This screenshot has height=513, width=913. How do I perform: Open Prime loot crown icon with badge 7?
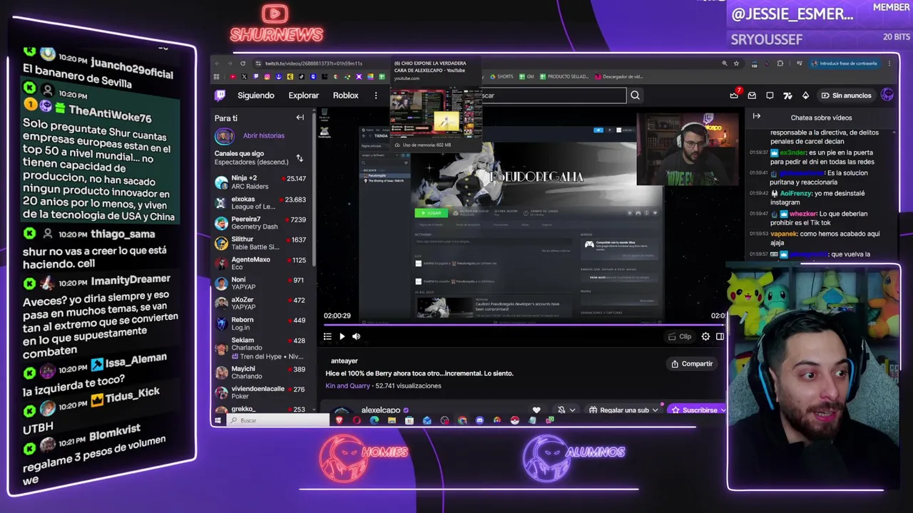point(734,95)
